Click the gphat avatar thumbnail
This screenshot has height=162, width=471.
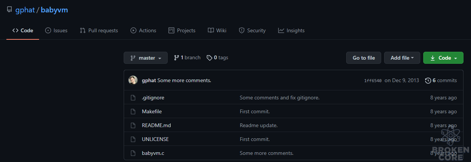[x=133, y=80]
